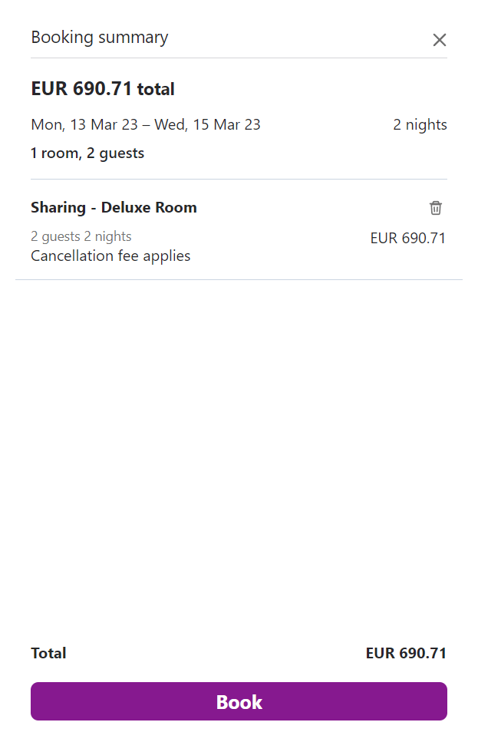Click the 2 nights label beside dates
Viewport: 478px width, 732px height.
420,124
